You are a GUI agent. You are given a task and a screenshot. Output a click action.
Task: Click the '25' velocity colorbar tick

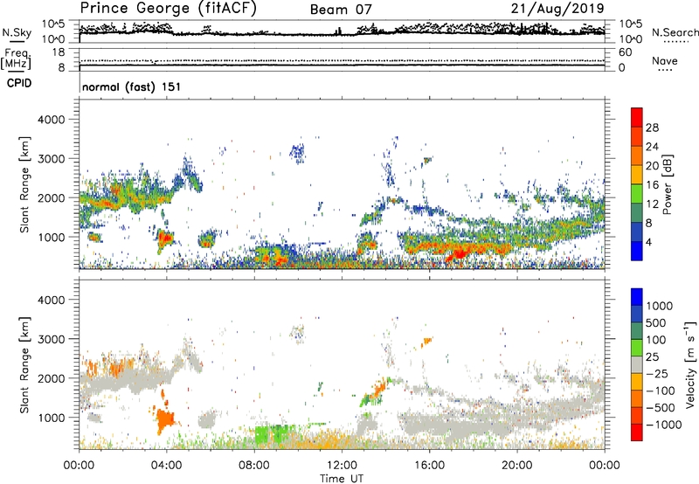click(652, 357)
